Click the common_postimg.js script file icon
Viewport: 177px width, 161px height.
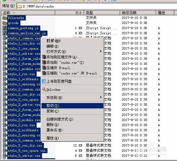5,28
